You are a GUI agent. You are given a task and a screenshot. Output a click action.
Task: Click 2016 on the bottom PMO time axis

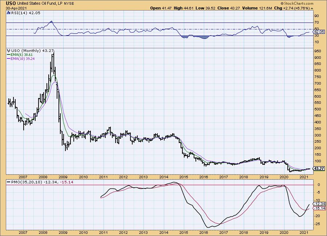[x=203, y=232]
